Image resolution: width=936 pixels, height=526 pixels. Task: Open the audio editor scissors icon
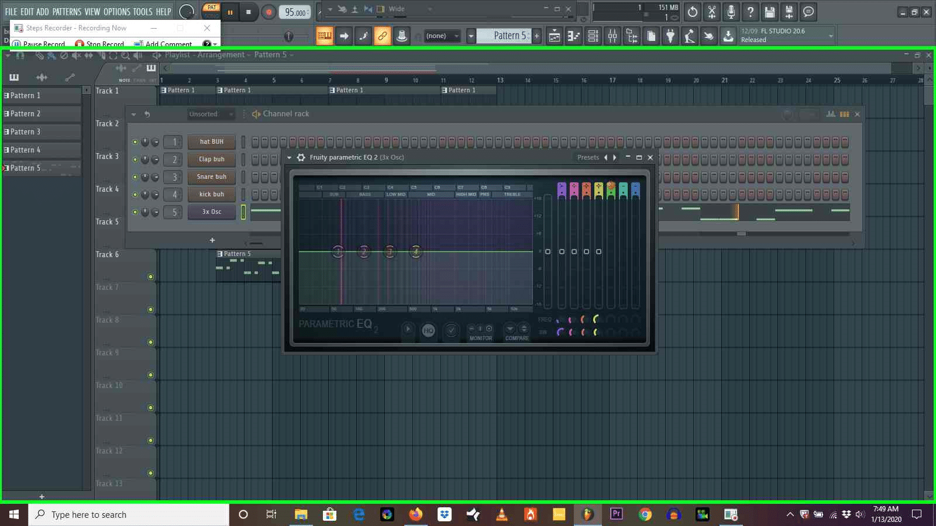712,12
